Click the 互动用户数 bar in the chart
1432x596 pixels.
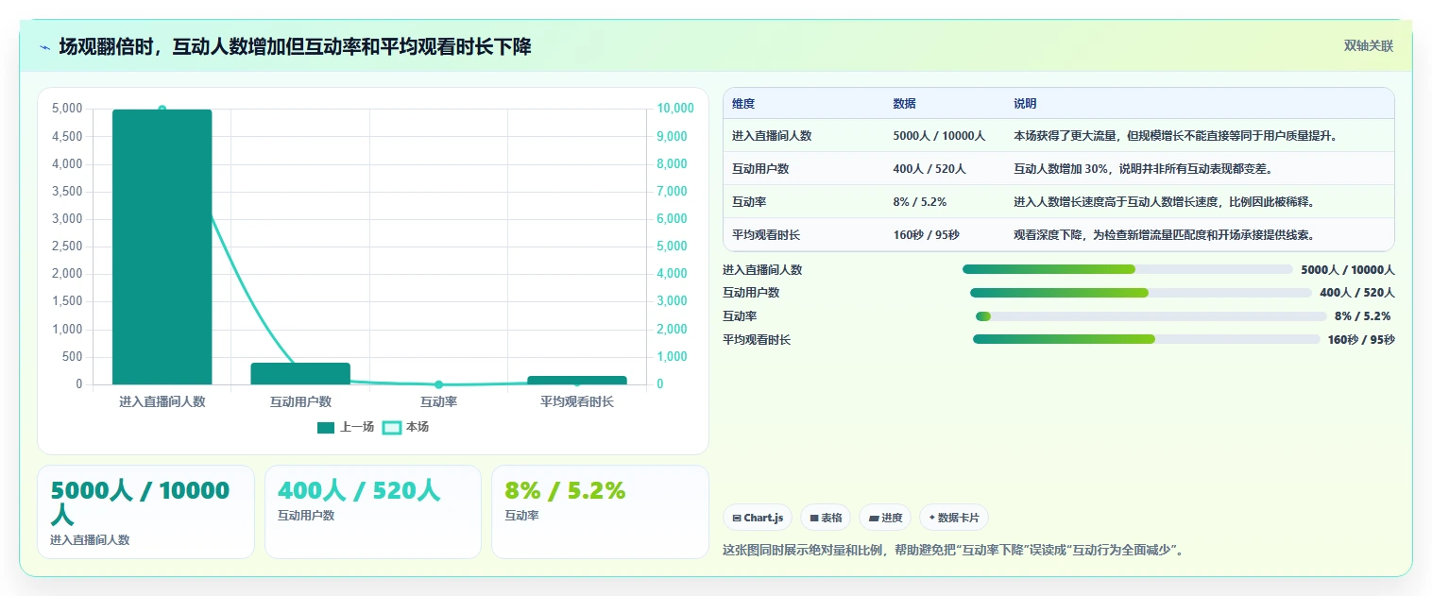click(x=300, y=373)
